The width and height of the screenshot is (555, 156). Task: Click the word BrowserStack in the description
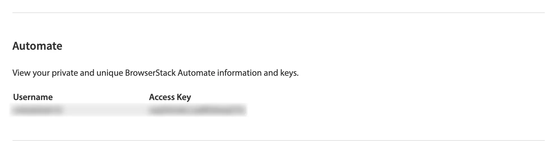[150, 73]
